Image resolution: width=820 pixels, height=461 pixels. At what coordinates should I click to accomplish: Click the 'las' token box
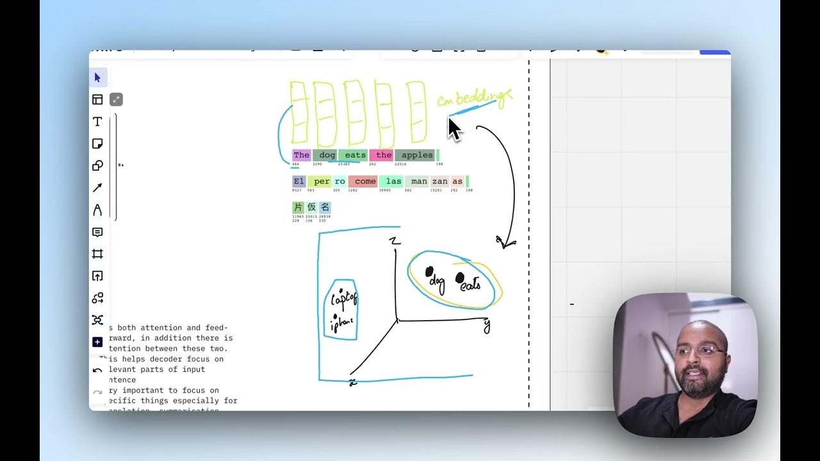click(x=393, y=181)
